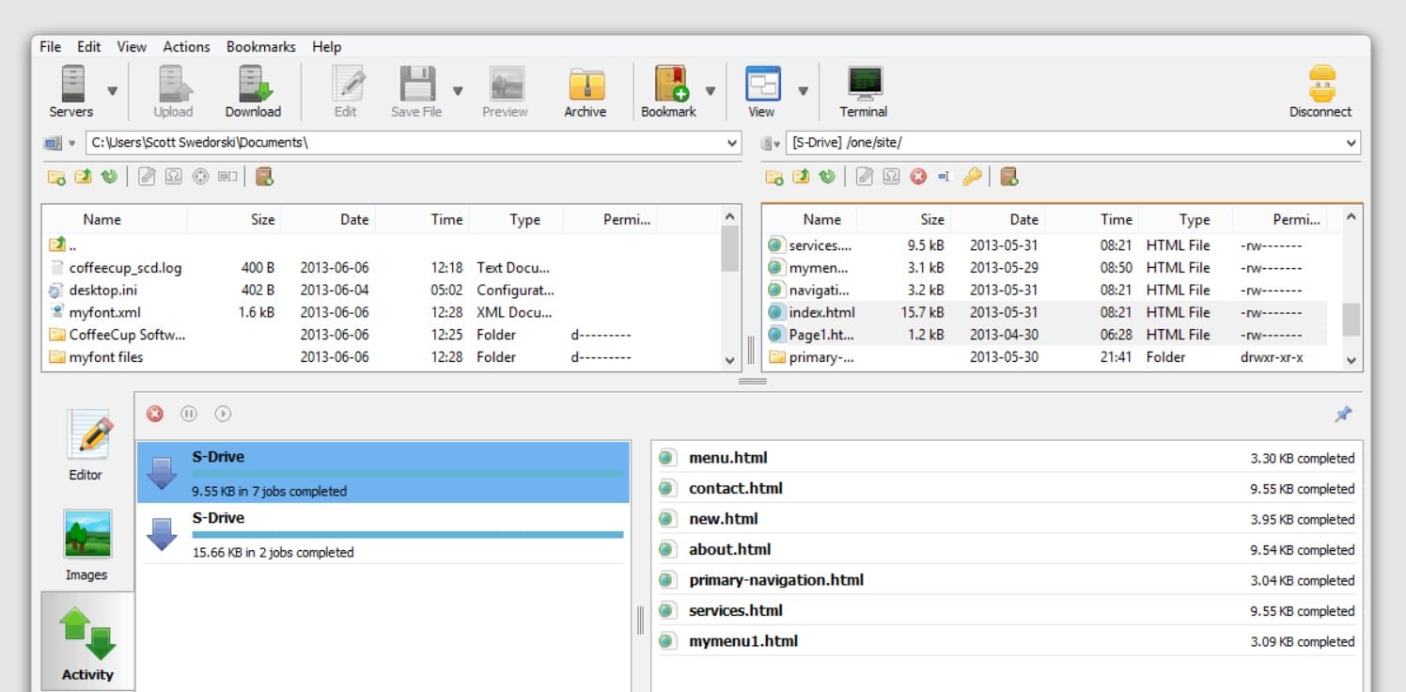Screen dimensions: 1406x692
Task: Open the local path dropdown
Action: (x=732, y=144)
